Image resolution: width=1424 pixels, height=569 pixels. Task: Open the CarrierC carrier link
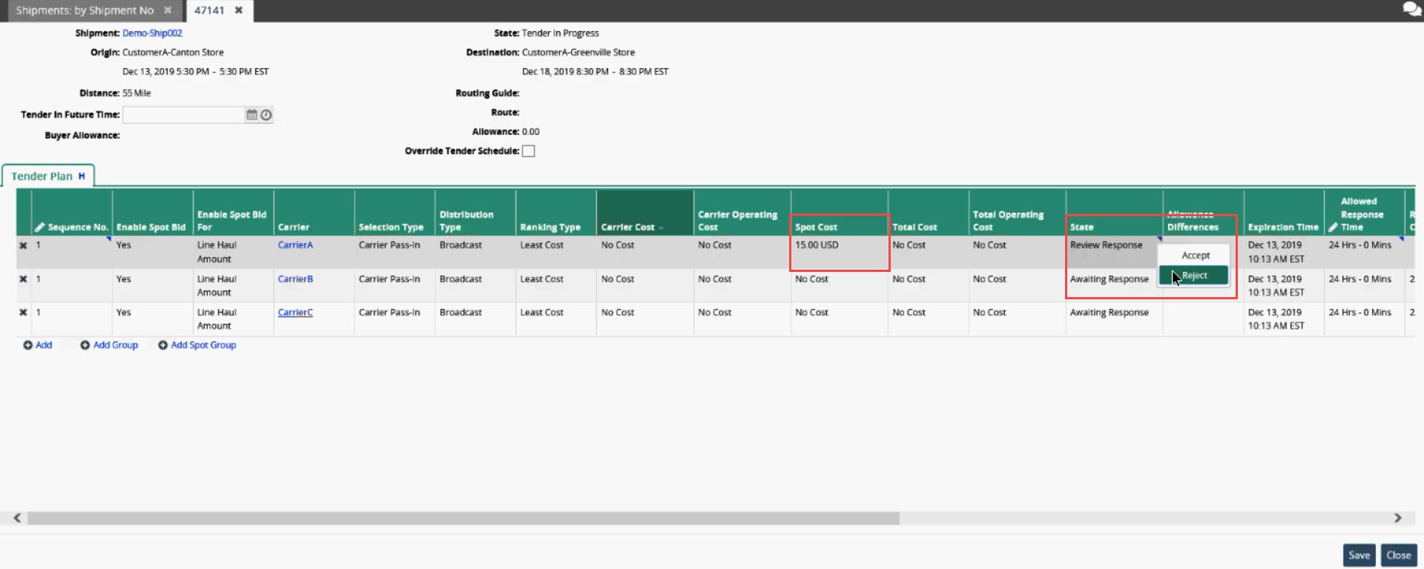tap(295, 313)
